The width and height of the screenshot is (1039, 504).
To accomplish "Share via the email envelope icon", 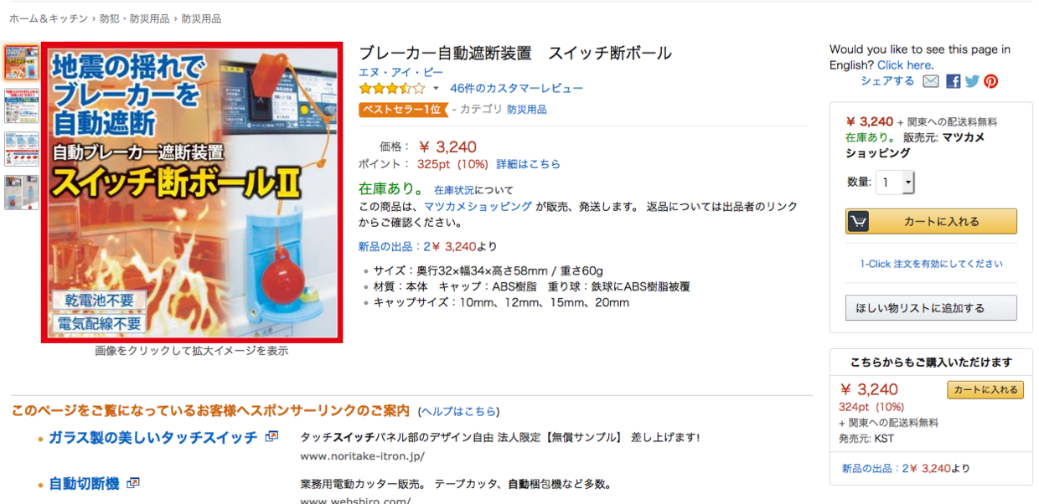I will 931,81.
